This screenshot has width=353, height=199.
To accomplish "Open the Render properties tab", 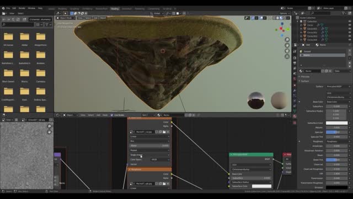I will click(295, 57).
